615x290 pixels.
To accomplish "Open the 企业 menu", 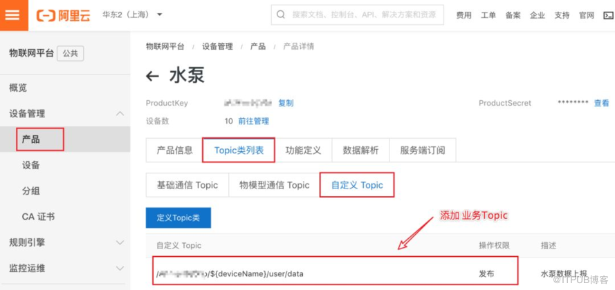I will (538, 15).
